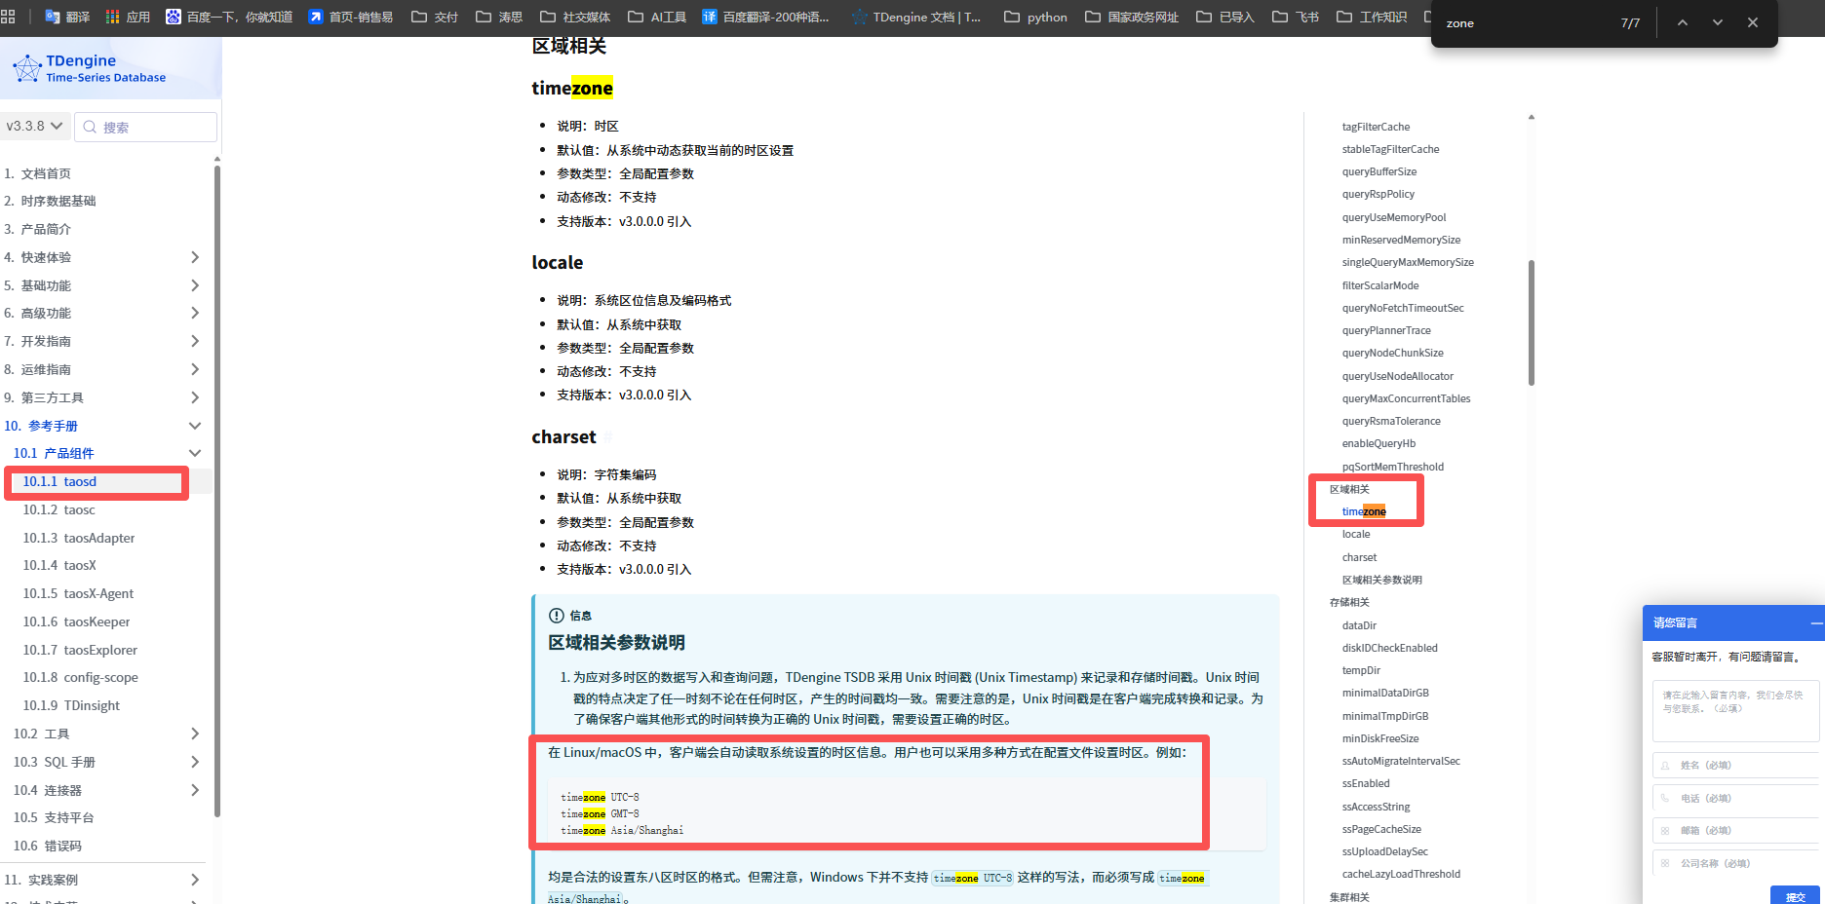Select 10.1.2 taosc in sidebar
The height and width of the screenshot is (904, 1825).
coord(59,509)
